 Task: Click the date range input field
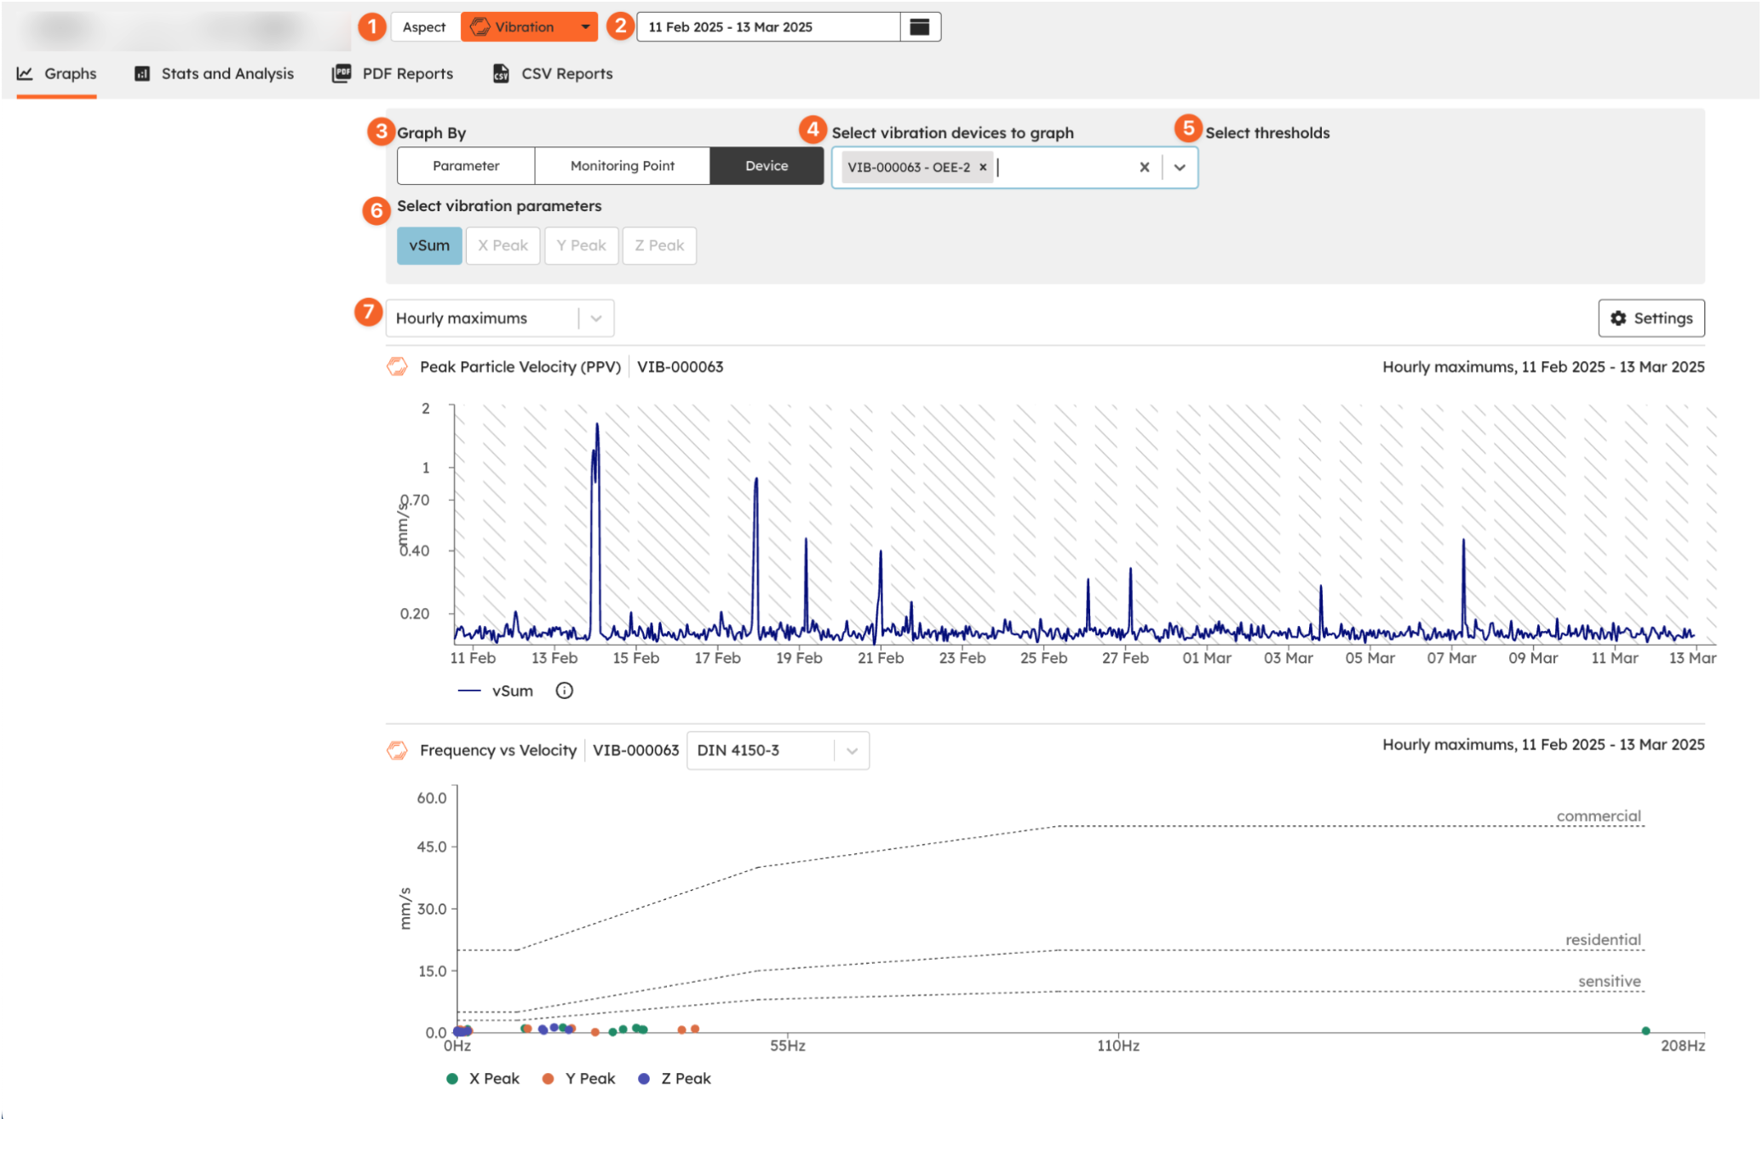coord(767,27)
